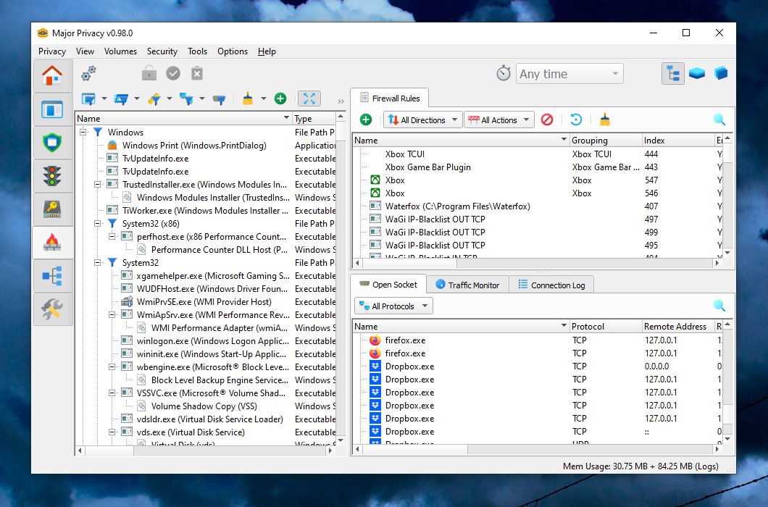Collapse the Windows tree node
This screenshot has width=768, height=507.
(83, 133)
